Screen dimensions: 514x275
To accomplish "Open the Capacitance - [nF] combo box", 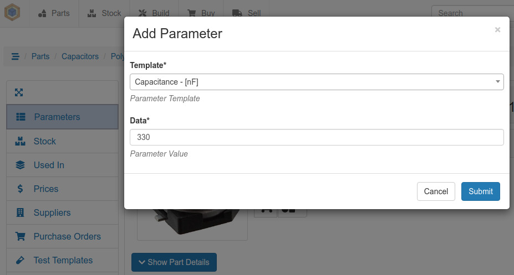I will coord(311,82).
